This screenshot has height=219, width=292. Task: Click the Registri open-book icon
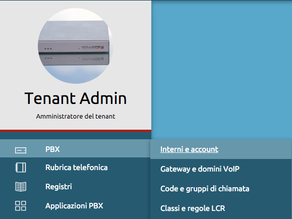point(21,187)
